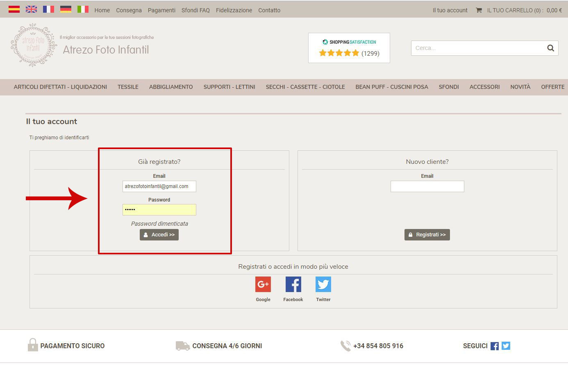Viewport: 568px width, 365px height.
Task: Go to Abbigliamento category
Action: pos(171,87)
